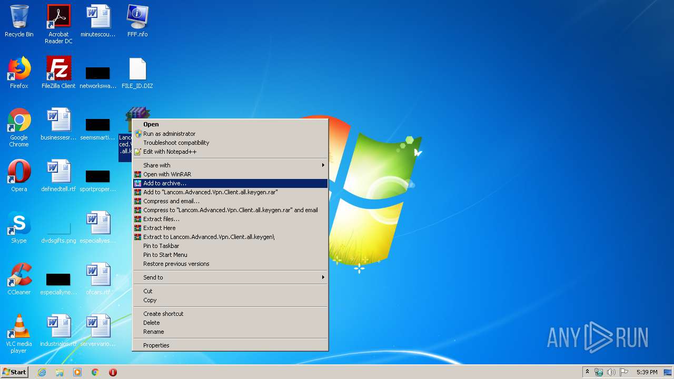Image resolution: width=674 pixels, height=379 pixels.
Task: Click the Show desktop button
Action: [669, 372]
